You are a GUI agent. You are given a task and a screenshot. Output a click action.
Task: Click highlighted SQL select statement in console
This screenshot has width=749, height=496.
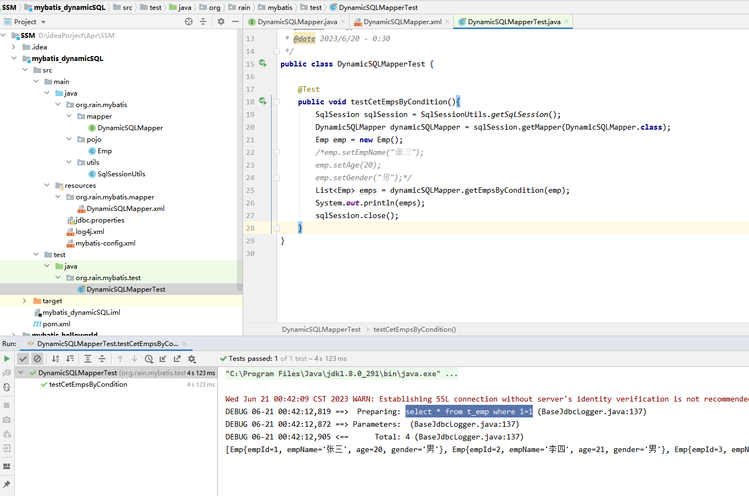click(x=469, y=411)
